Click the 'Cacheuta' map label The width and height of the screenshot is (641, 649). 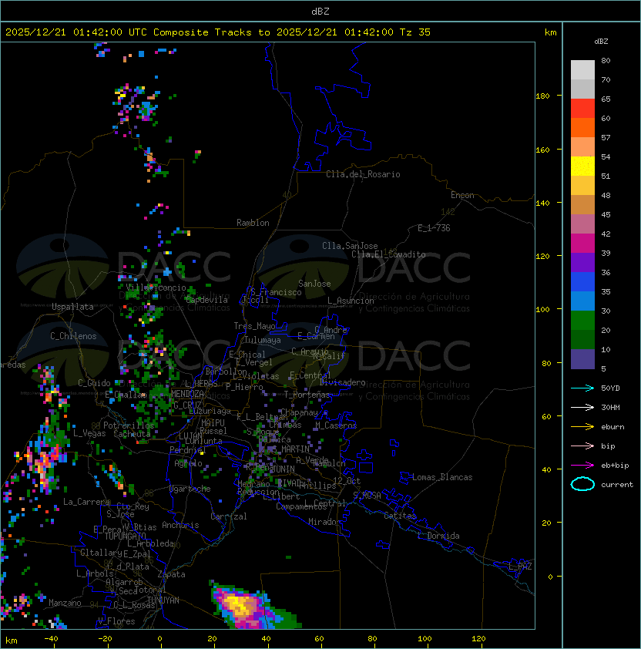(x=132, y=434)
